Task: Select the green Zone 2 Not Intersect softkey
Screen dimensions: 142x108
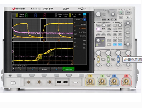Action: [68, 69]
